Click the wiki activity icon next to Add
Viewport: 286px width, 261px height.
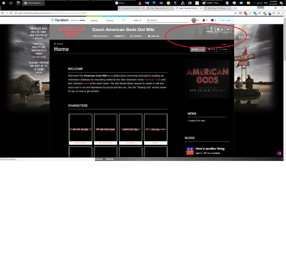pos(228,29)
